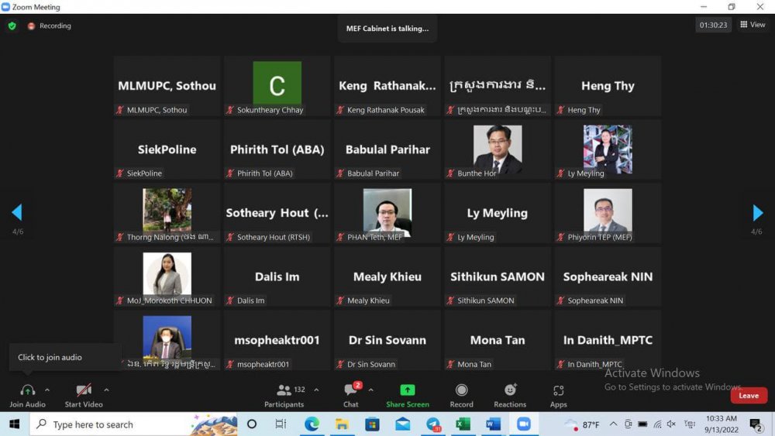Viewport: 775px width, 436px height.
Task: Click the green Share Screen button
Action: pyautogui.click(x=408, y=396)
